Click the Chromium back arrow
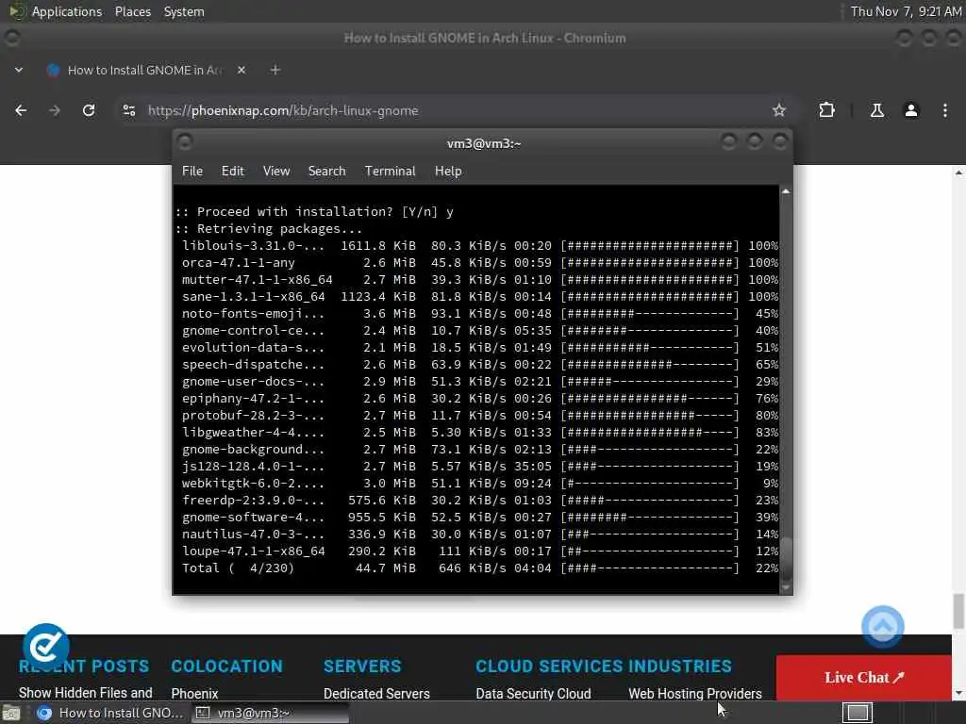Screen dimensions: 966x724 pos(21,110)
